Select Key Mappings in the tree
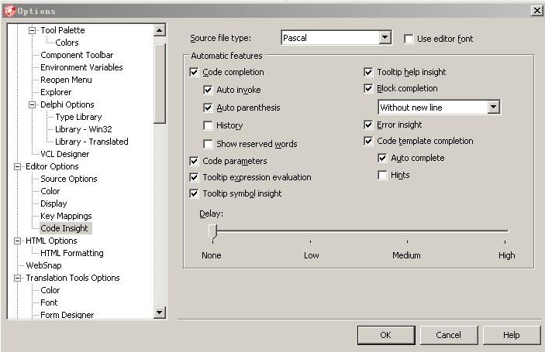 click(66, 216)
